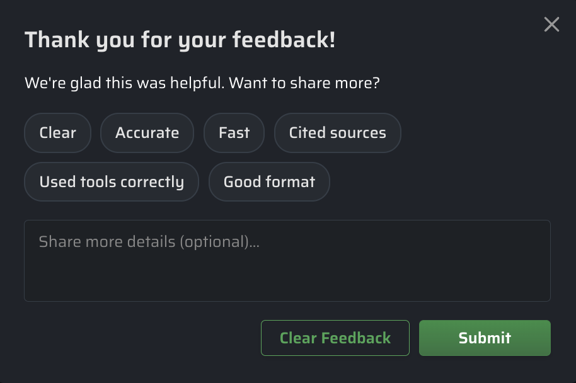Close the feedback dialog with the X
The image size is (576, 383).
click(x=551, y=25)
